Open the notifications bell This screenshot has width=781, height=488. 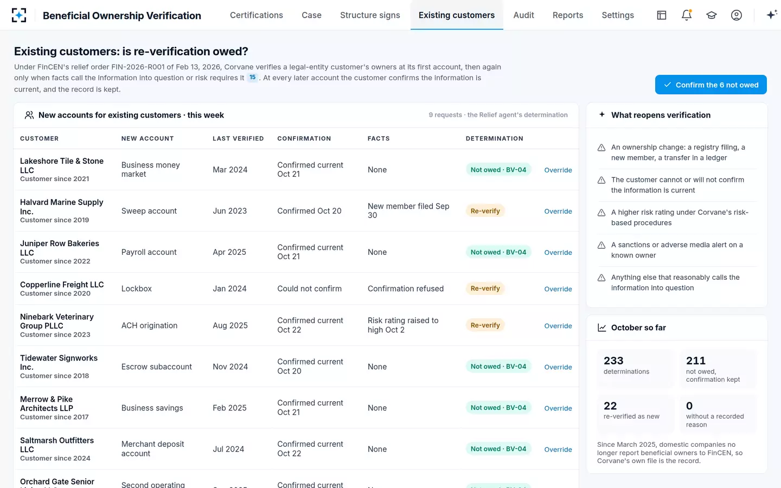click(687, 15)
